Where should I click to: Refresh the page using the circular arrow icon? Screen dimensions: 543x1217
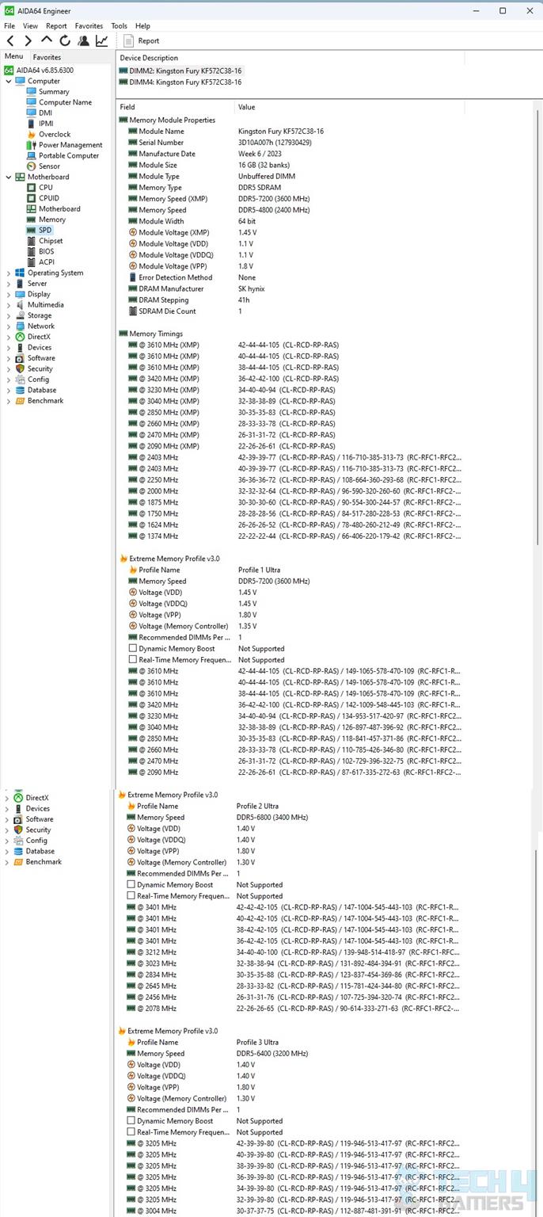pyautogui.click(x=65, y=40)
